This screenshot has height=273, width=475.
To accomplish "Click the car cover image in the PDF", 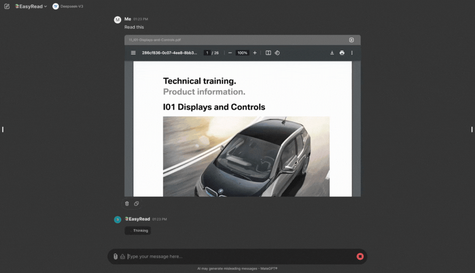I will coord(246,156).
